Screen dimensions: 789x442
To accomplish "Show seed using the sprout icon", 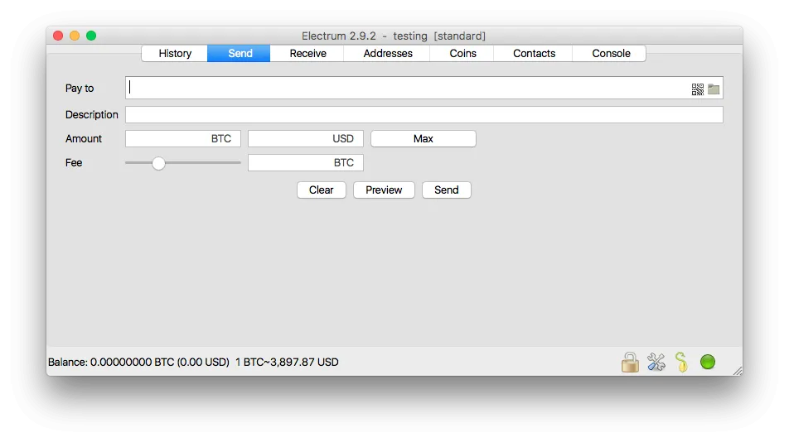I will coord(682,363).
